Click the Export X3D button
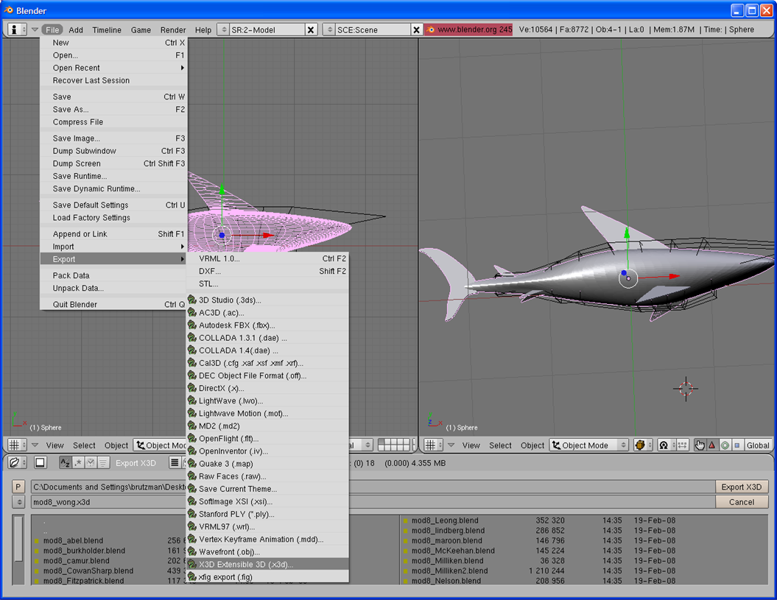Image resolution: width=777 pixels, height=600 pixels. point(742,487)
